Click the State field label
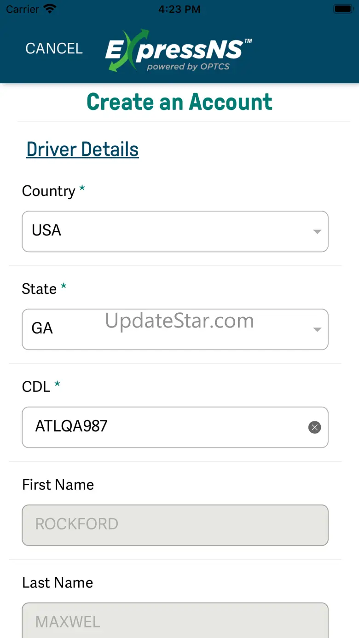The image size is (359, 638). [40, 289]
